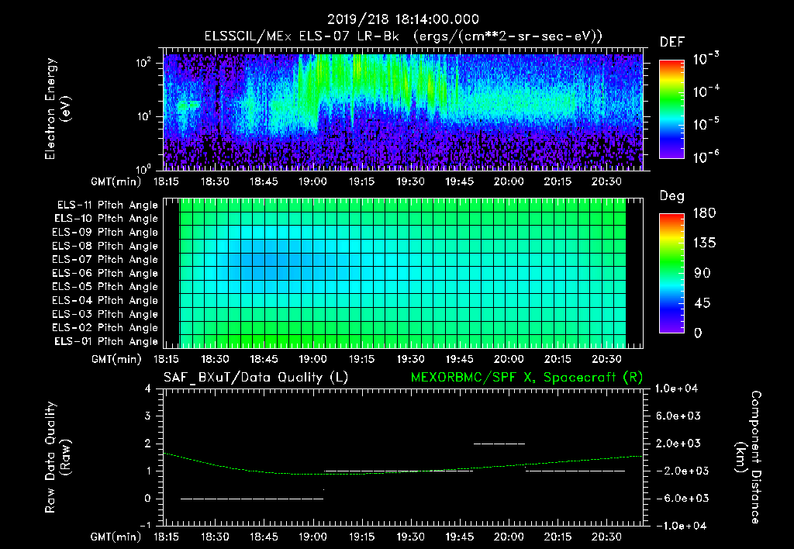
Task: Click the 19:00 tick label under spectrogram
Action: [312, 181]
